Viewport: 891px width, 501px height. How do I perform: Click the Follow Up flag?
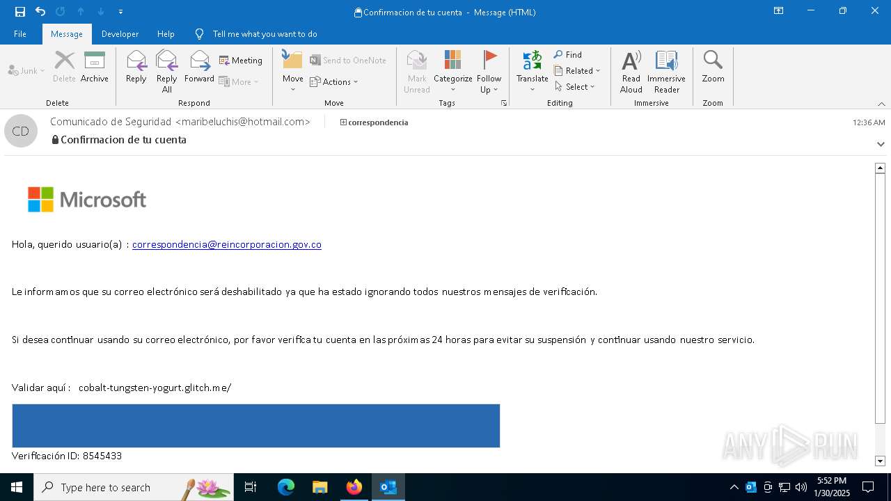(x=489, y=71)
